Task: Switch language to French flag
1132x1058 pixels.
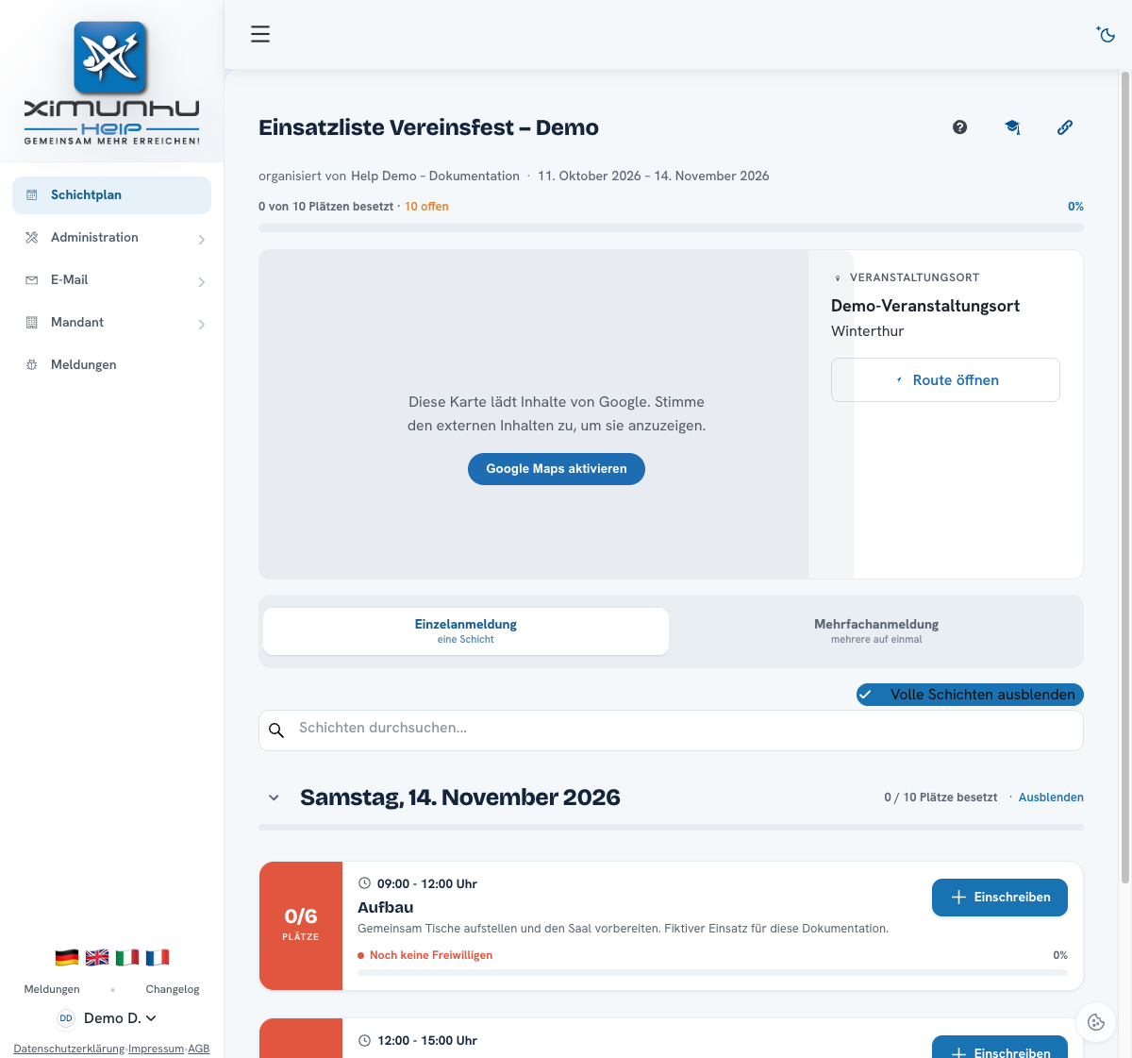Action: click(x=158, y=957)
